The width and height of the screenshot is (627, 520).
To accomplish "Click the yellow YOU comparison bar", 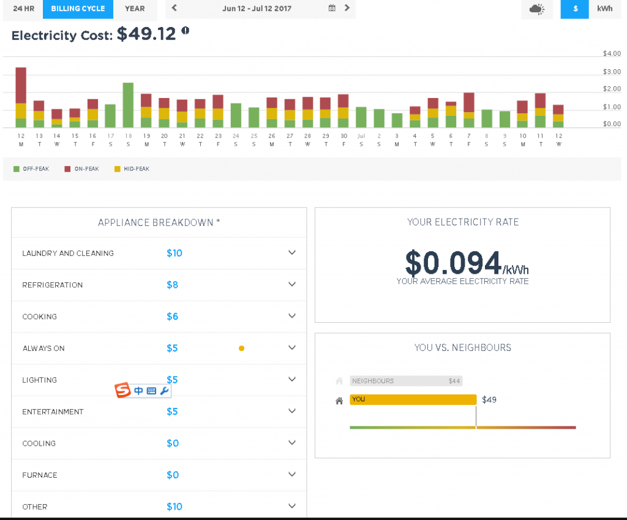I will pyautogui.click(x=413, y=399).
